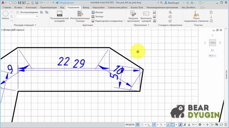The image size is (229, 128).
Task: Click bottom icon in Стандарты оформления panel
Action: tap(170, 21)
